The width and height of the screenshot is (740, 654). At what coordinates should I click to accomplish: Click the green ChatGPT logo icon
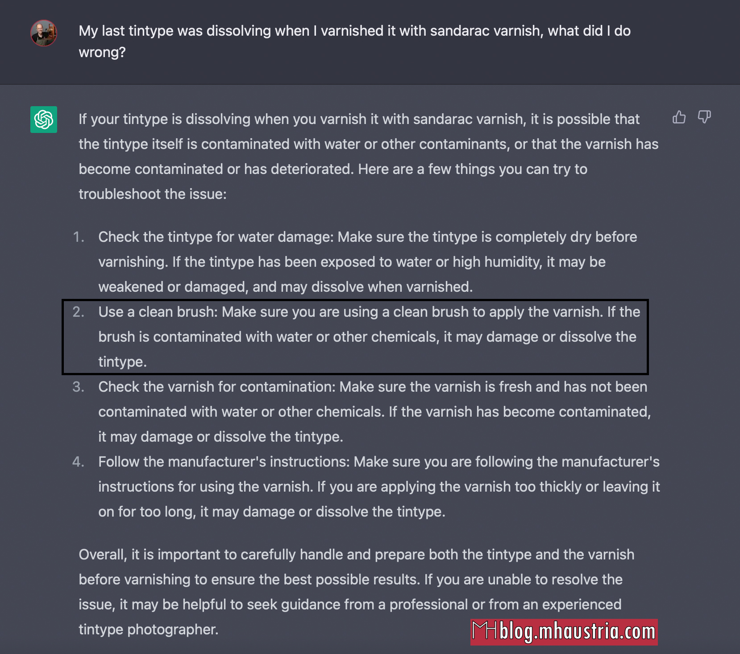coord(44,120)
